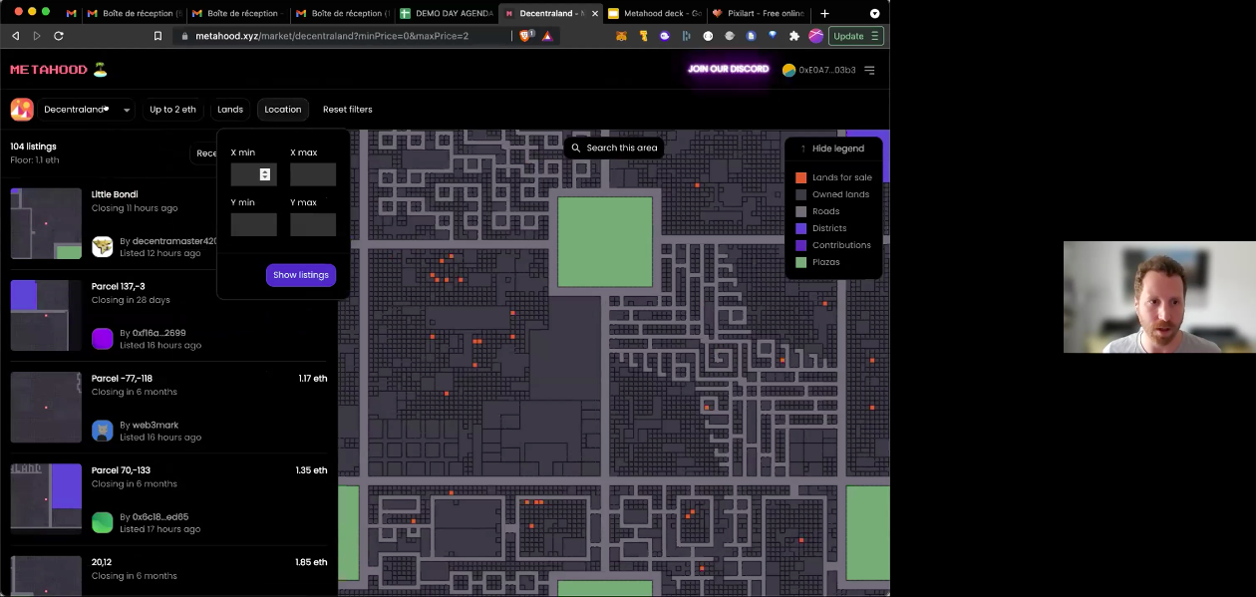Click the 20,12 listing title

pos(101,562)
